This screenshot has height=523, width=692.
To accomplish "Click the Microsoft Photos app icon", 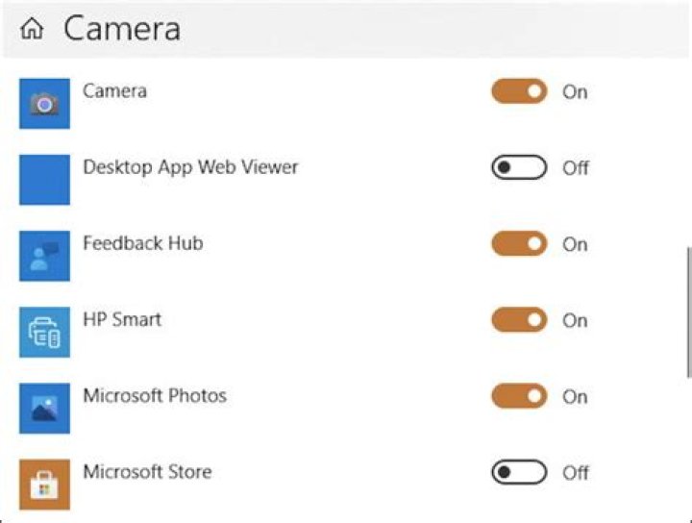I will click(44, 408).
